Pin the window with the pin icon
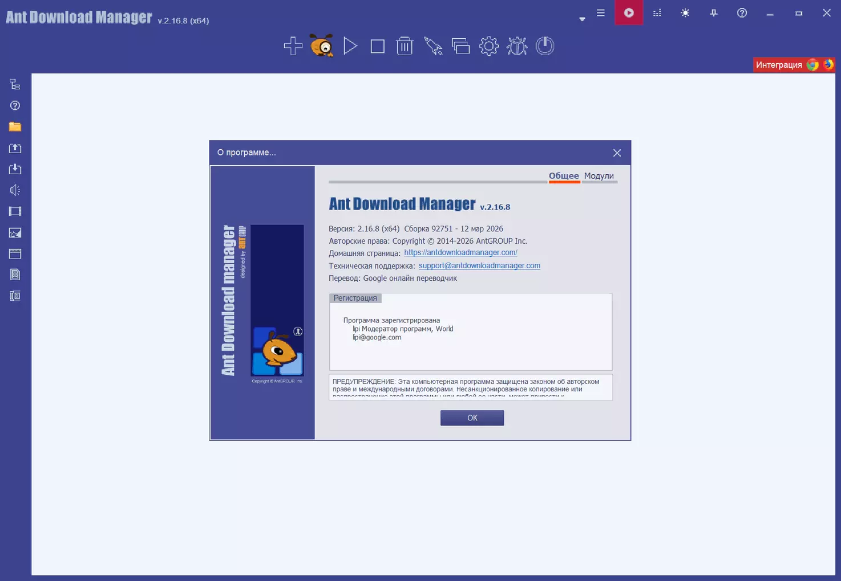Screen dimensions: 841x581 pos(714,13)
